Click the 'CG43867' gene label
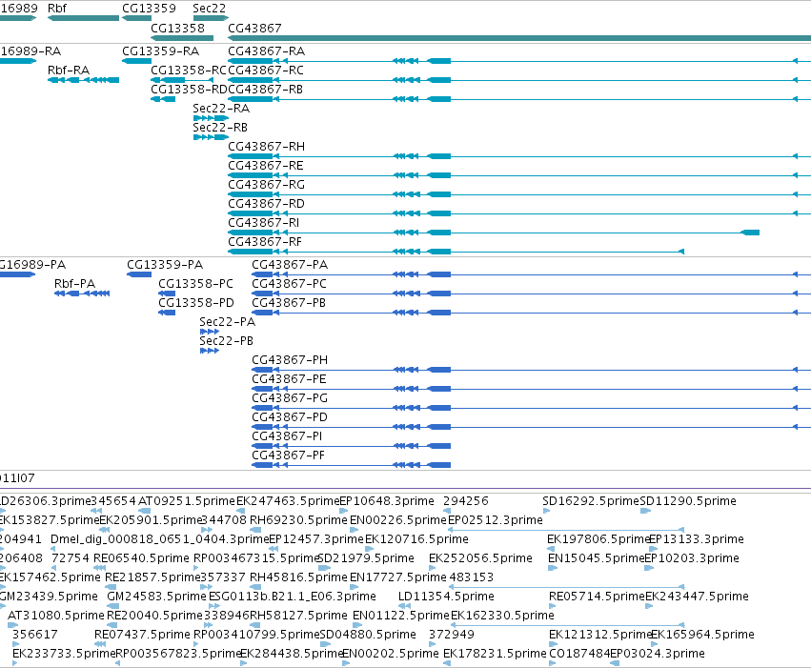Viewport: 811px width, 668px height. coord(254,28)
